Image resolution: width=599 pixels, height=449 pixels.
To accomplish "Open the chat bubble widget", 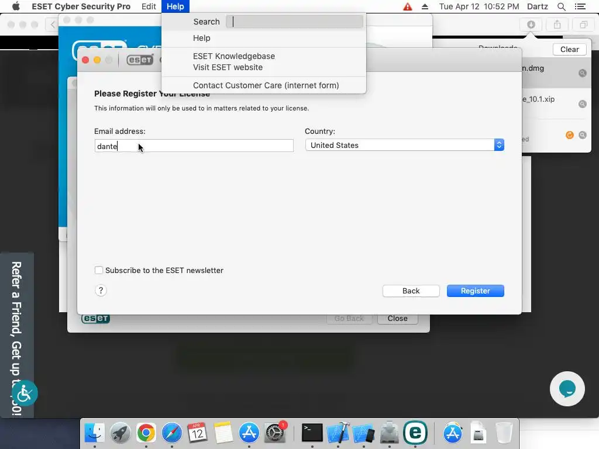I will tap(567, 389).
